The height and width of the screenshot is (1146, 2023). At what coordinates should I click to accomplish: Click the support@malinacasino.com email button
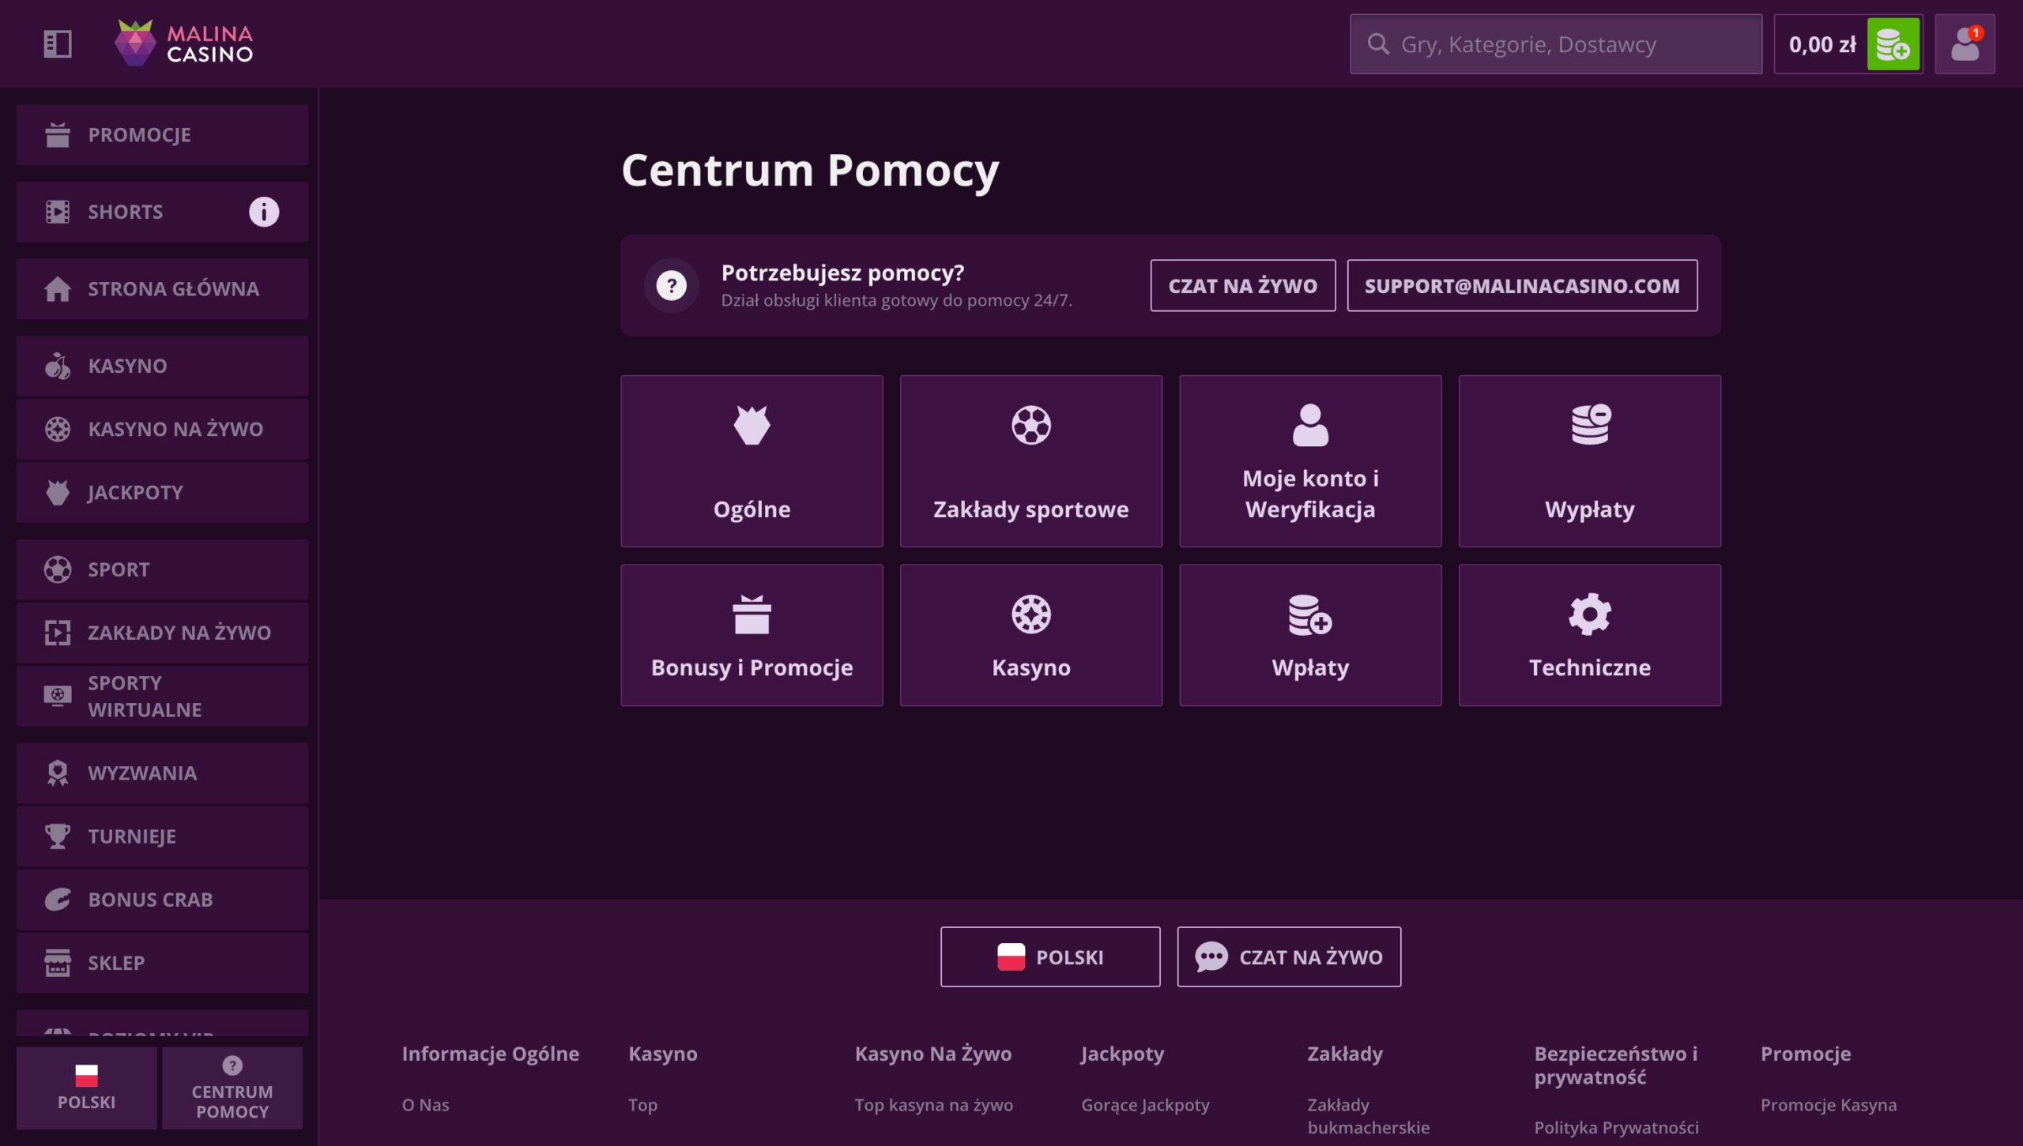tap(1522, 286)
